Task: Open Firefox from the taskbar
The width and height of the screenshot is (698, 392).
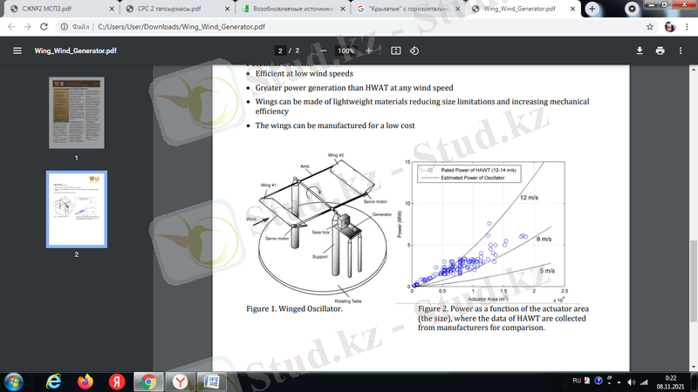Action: coord(85,382)
